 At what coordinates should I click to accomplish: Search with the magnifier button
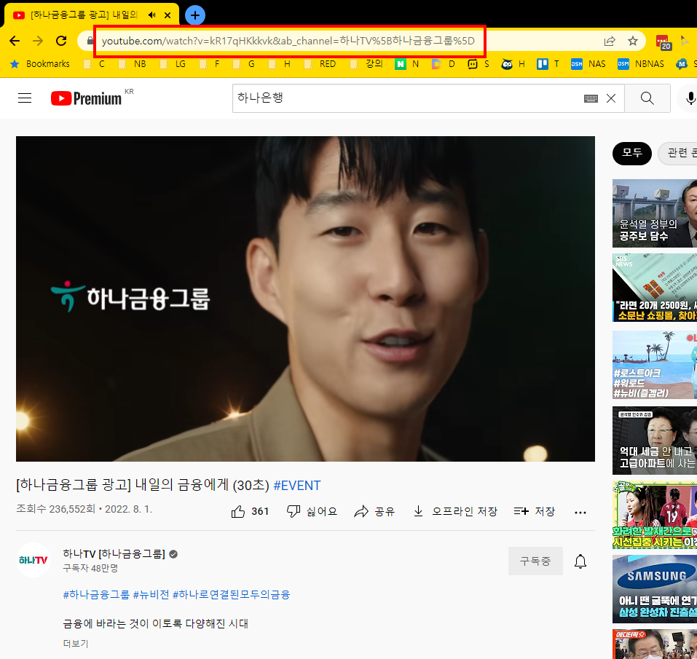pyautogui.click(x=647, y=98)
